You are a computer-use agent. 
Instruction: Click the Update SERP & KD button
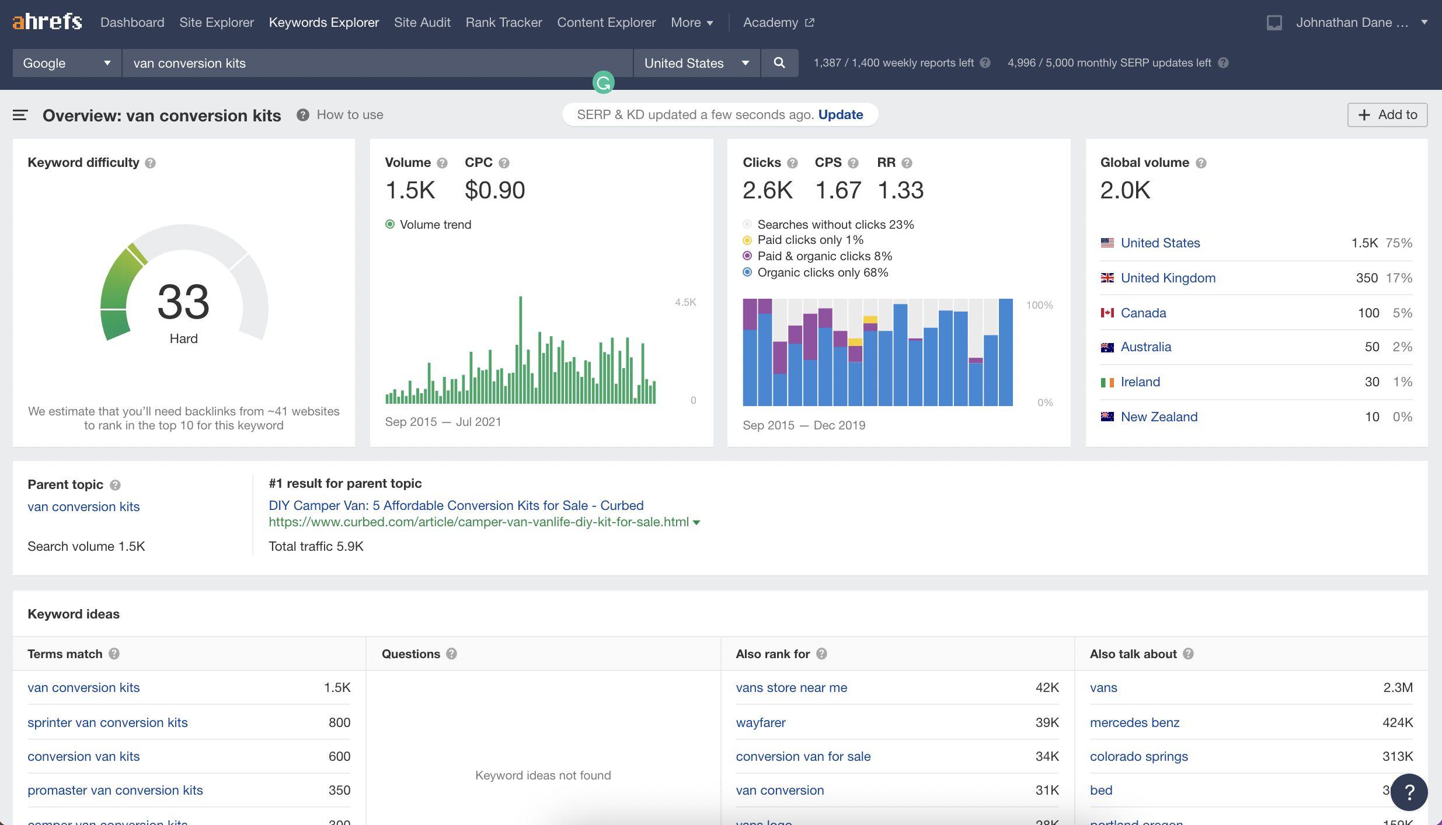click(840, 115)
